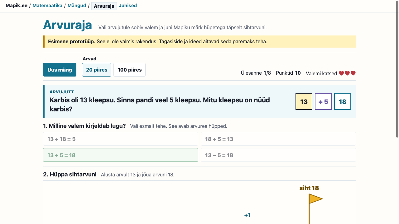
Task: Choose the formula 13 + 18 = 5
Action: (x=121, y=139)
